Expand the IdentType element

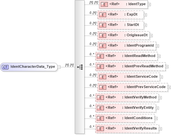click(x=149, y=5)
